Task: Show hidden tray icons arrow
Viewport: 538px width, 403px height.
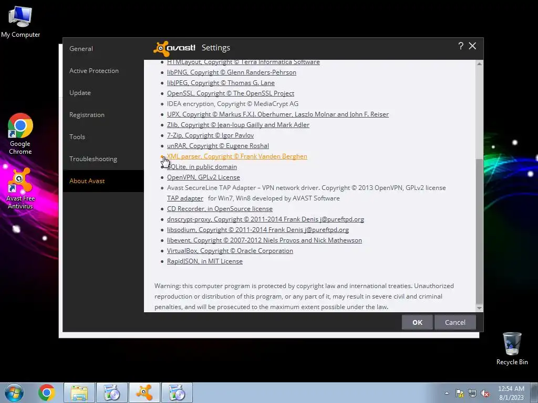Action: tap(447, 393)
